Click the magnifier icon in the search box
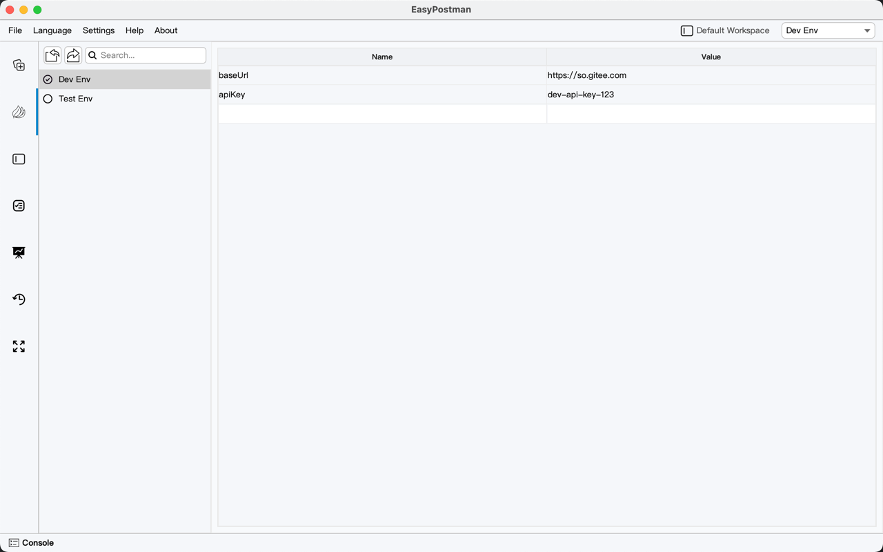 92,55
